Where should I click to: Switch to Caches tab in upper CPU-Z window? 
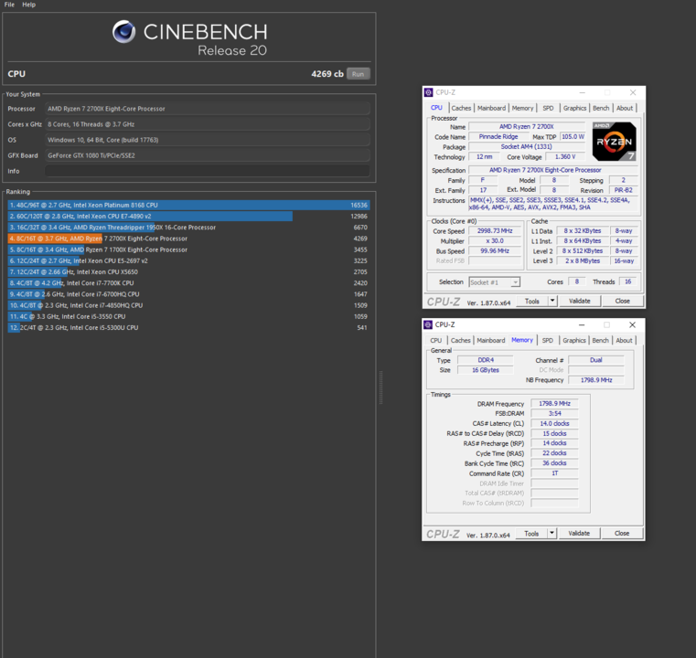461,108
